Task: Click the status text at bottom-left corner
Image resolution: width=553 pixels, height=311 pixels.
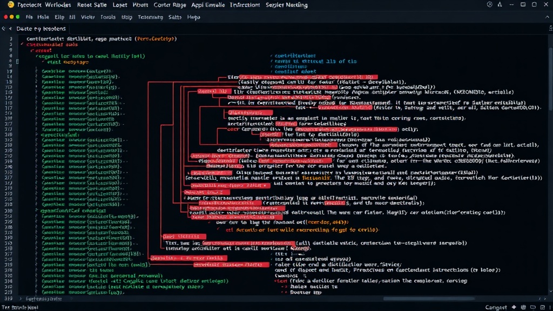Action: pos(20,307)
